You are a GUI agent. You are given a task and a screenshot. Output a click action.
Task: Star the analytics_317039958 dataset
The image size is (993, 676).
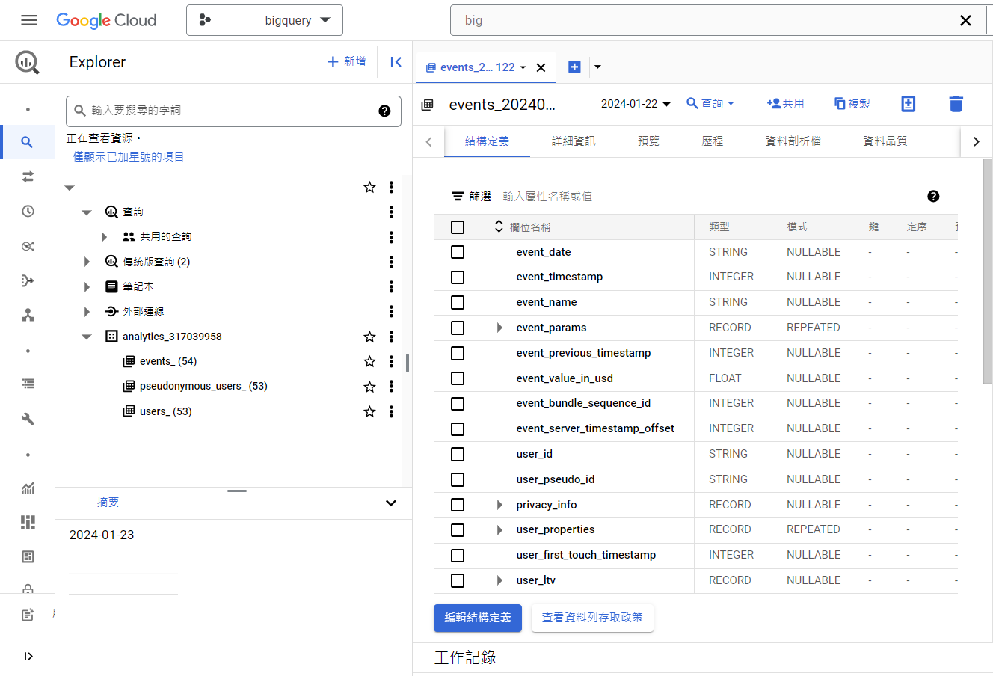pos(369,337)
